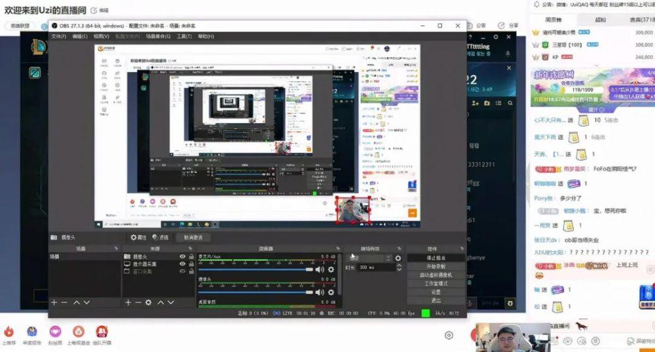
Task: Open transition properties gear icon
Action: pos(398,258)
